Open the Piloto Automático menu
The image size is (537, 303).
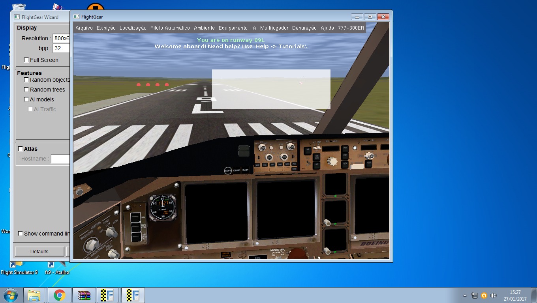pyautogui.click(x=170, y=28)
